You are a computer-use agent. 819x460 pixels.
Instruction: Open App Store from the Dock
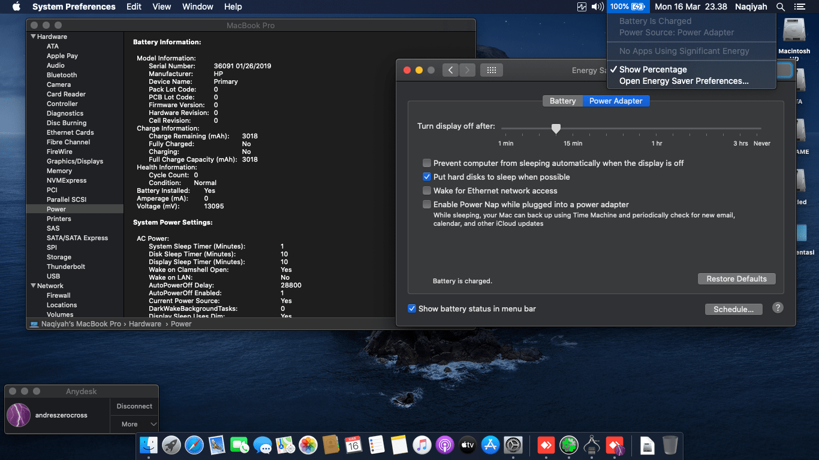coord(490,445)
